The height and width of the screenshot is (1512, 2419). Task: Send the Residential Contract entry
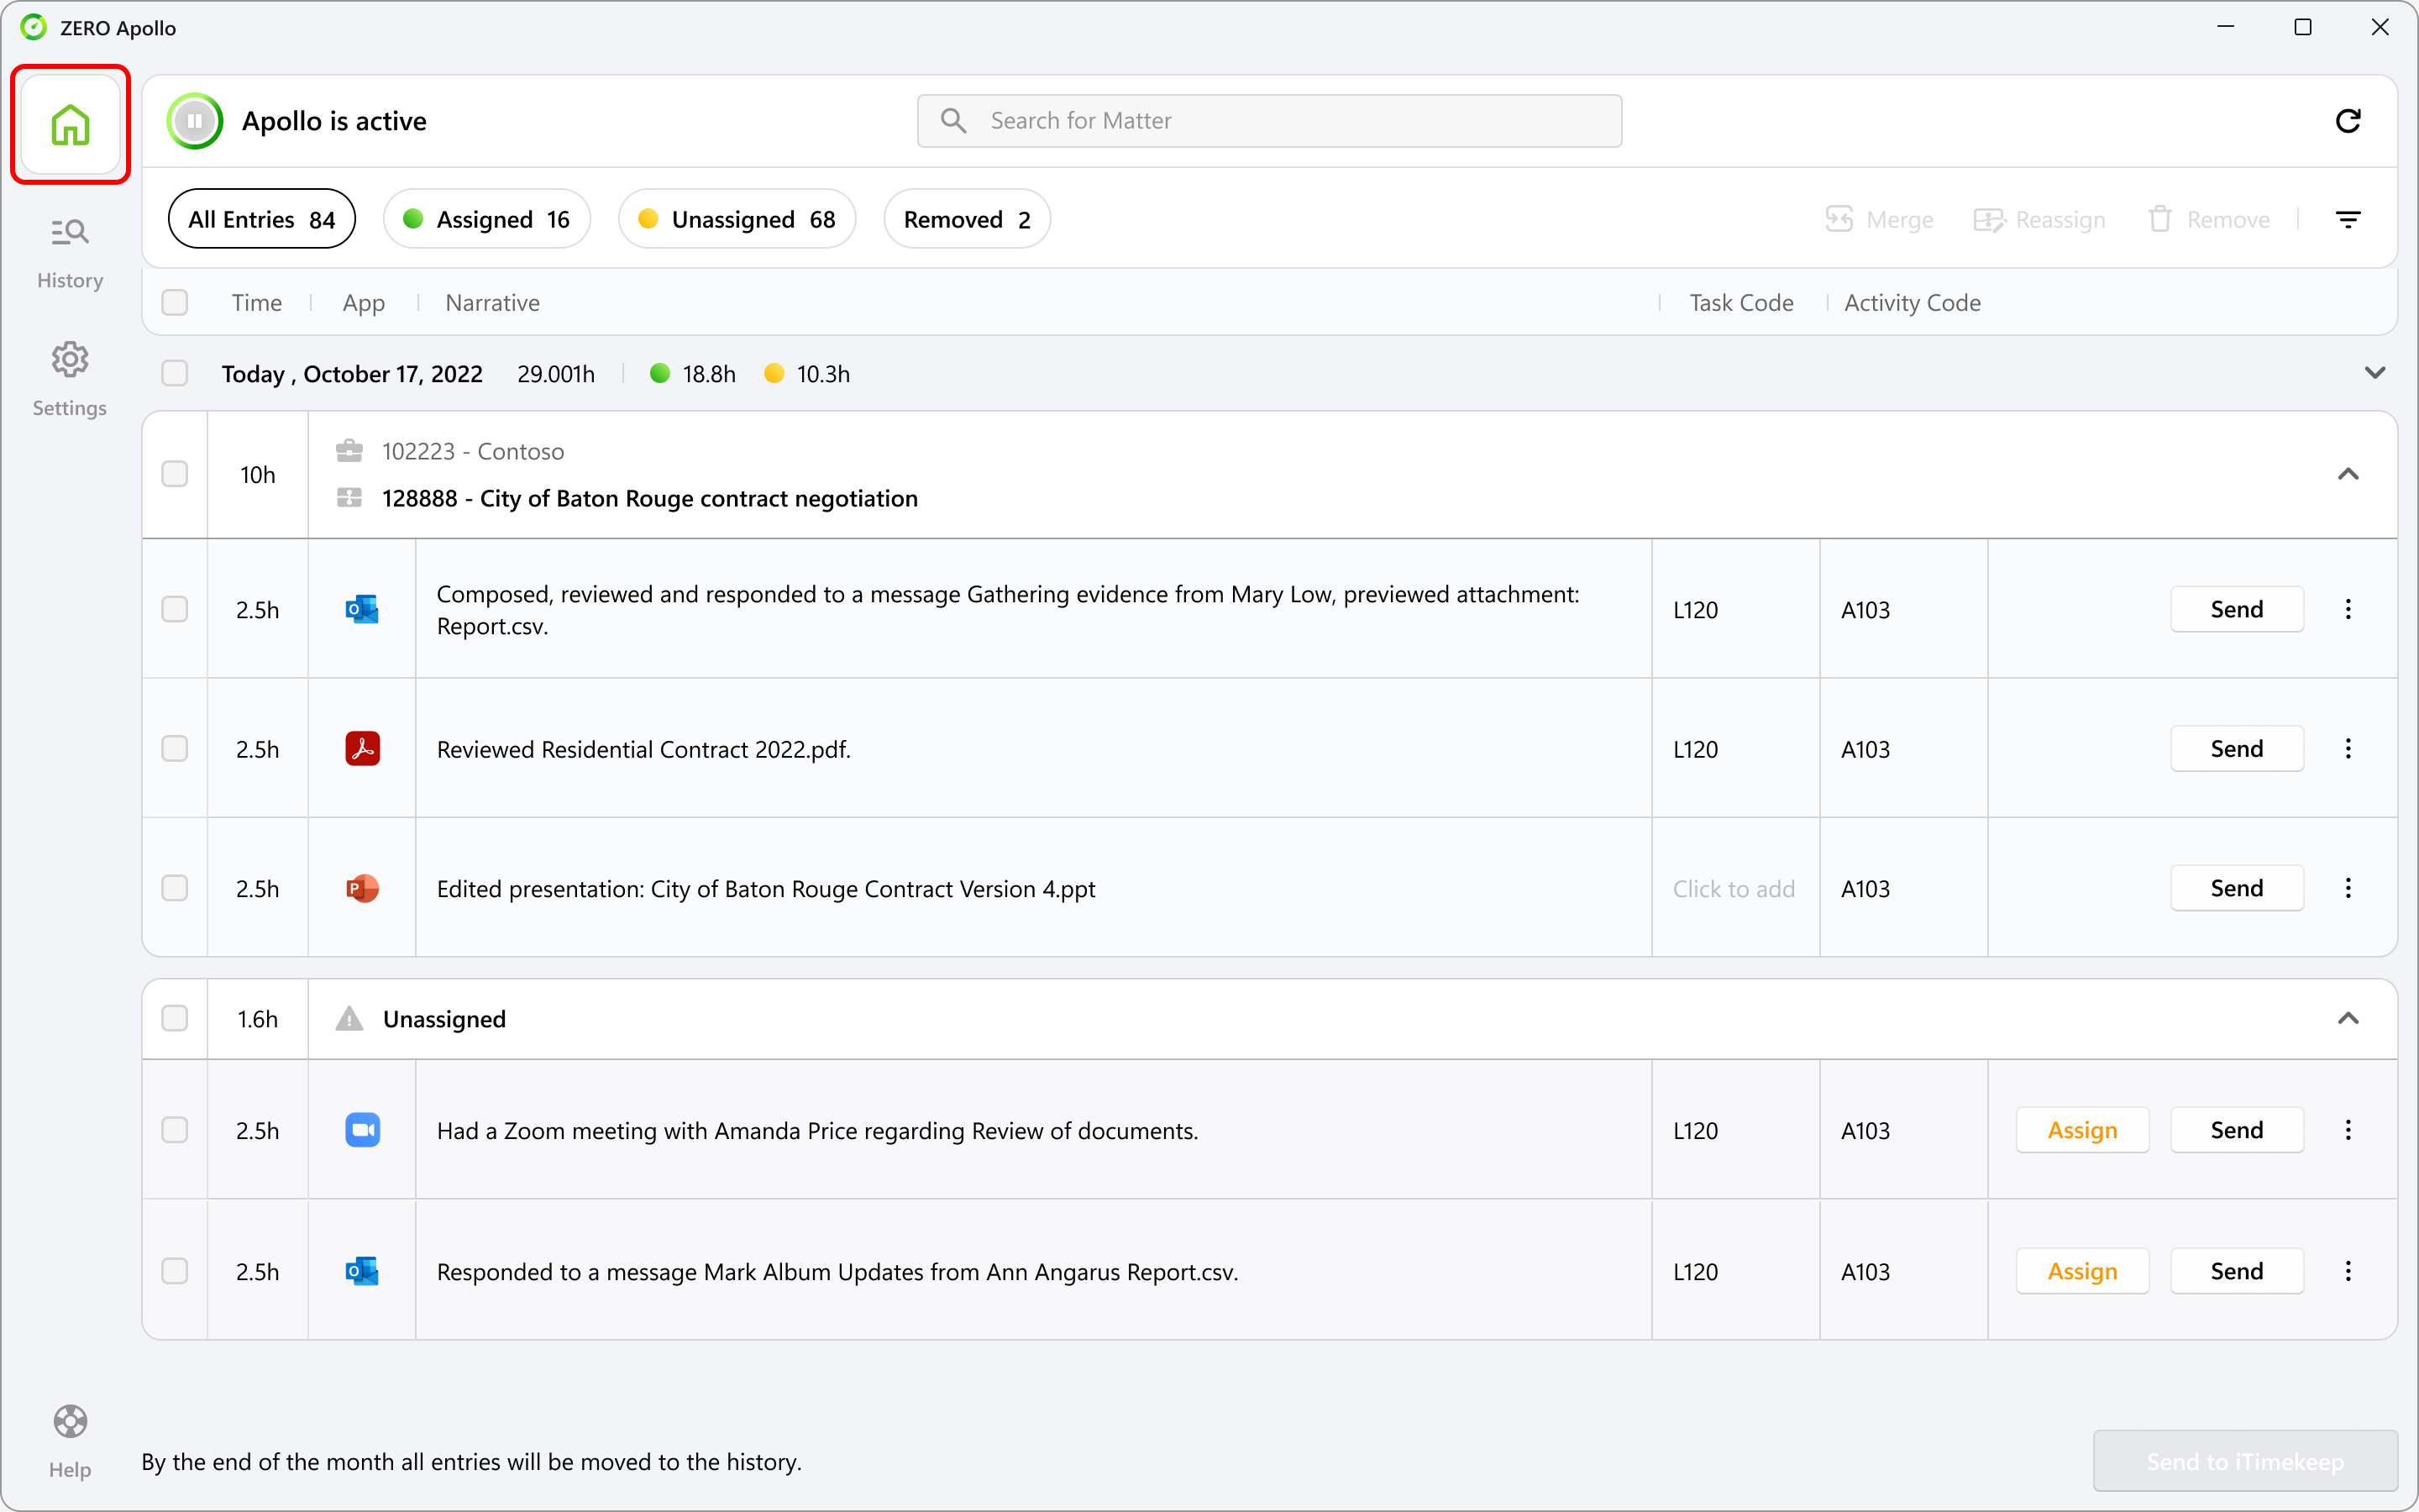[2236, 748]
